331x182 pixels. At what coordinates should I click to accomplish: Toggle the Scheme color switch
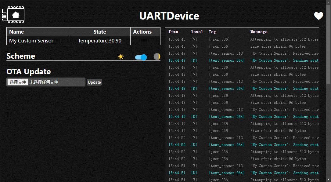(x=141, y=57)
